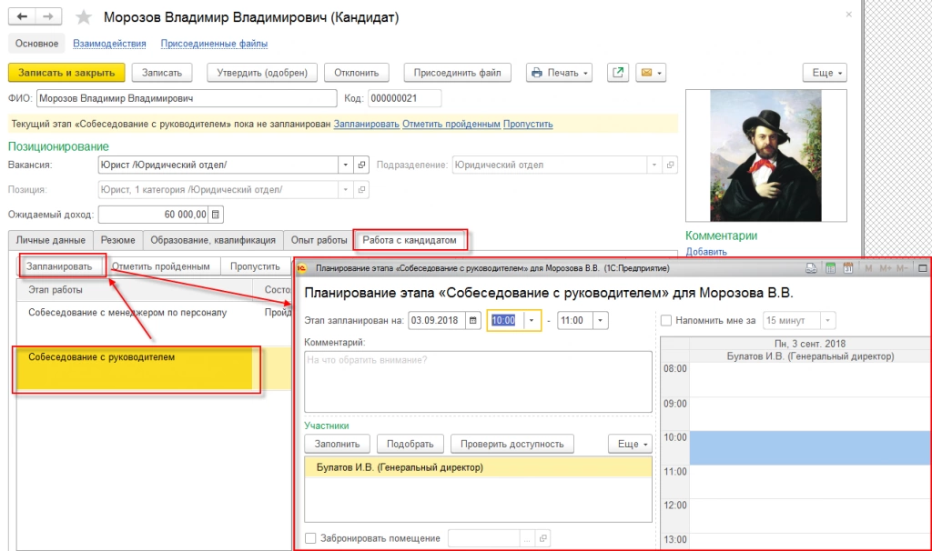Viewport: 932px width, 551px height.
Task: Click the Запланировать button on the tab toolbar
Action: click(x=59, y=266)
